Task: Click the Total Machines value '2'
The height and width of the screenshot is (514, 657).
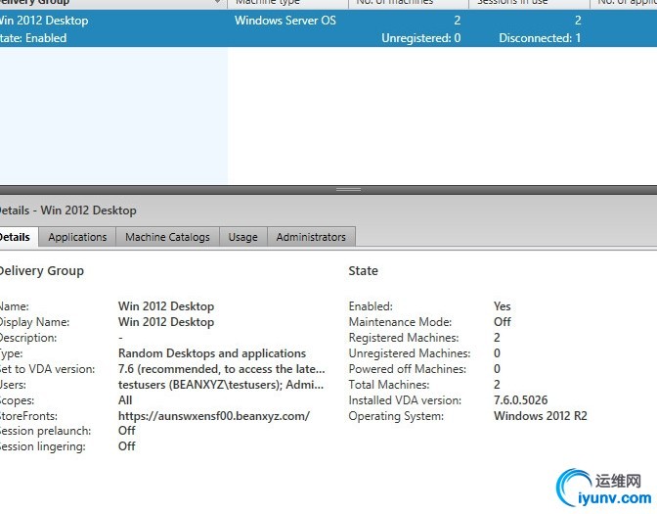Action: coord(497,385)
